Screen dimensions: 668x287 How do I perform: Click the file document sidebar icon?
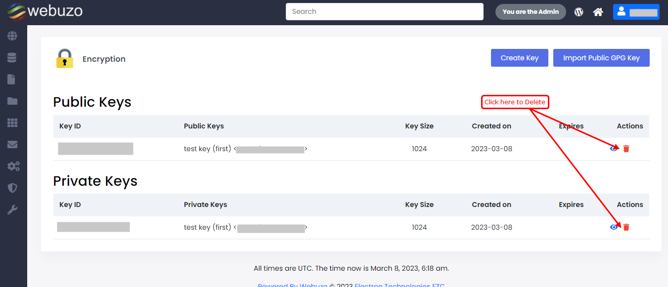pos(12,80)
